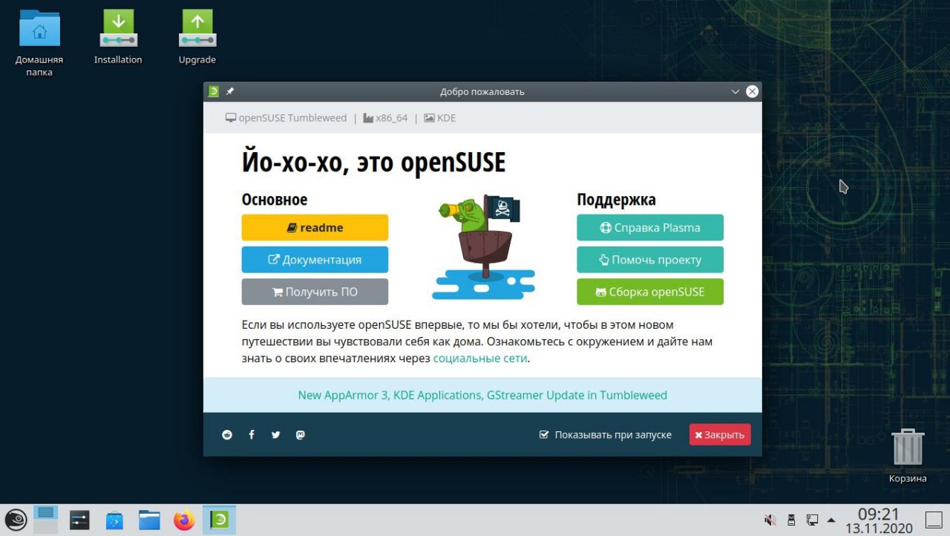Open the New AppArmor 3 news link
Image resolution: width=950 pixels, height=536 pixels.
tap(482, 395)
